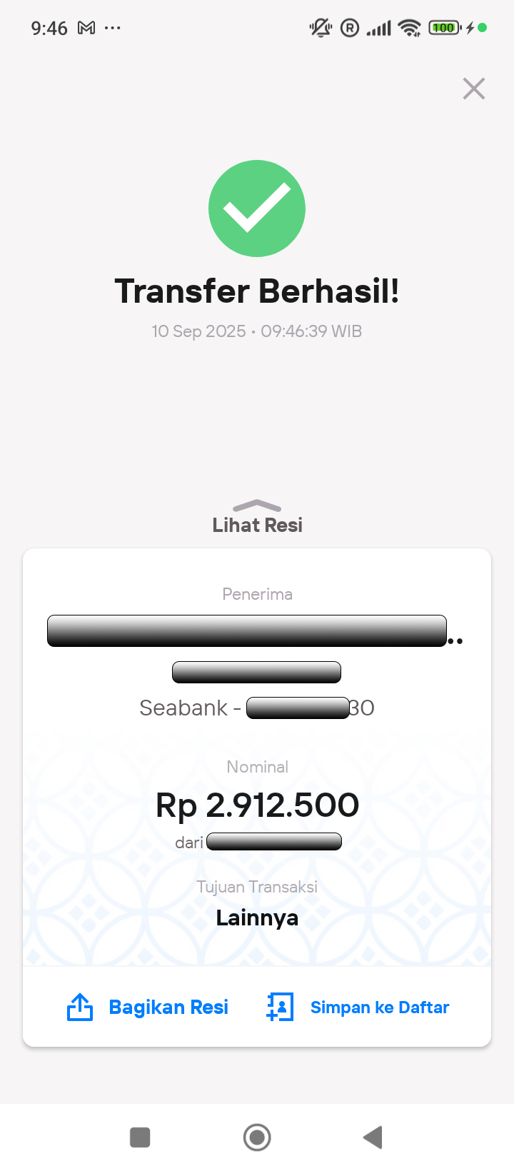Select the Rp 2.912.500 nominal amount

click(x=257, y=805)
